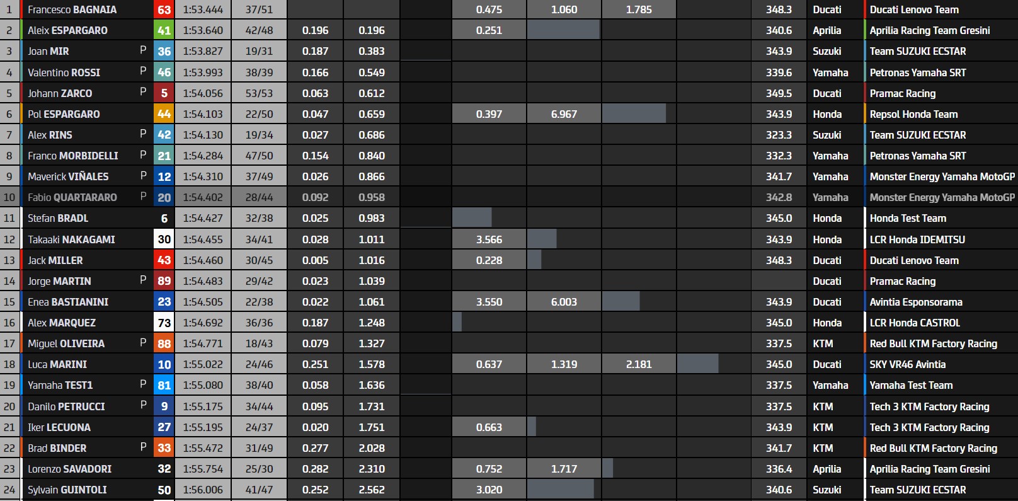
Task: Click sector time 6.967 in Pol Espargaro row
Action: coord(564,114)
